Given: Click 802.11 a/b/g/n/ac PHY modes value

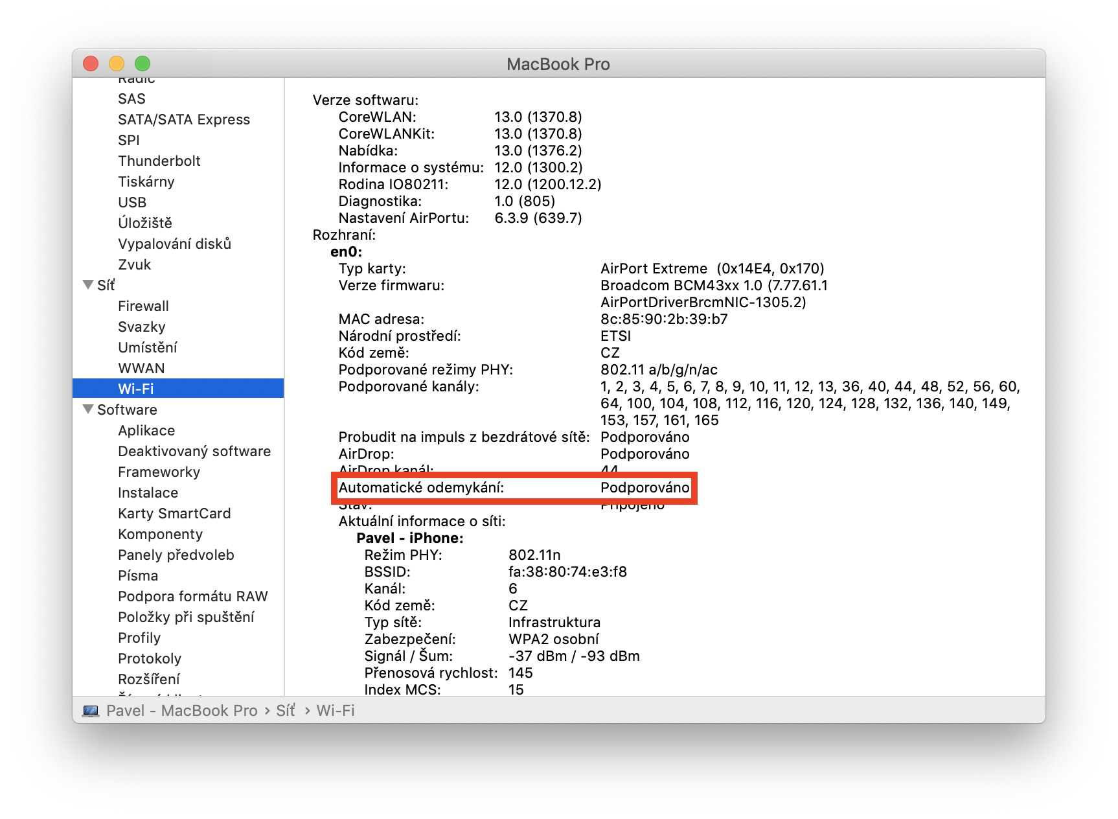Looking at the screenshot, I should (x=659, y=369).
